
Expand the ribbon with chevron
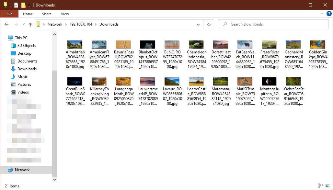(322, 14)
